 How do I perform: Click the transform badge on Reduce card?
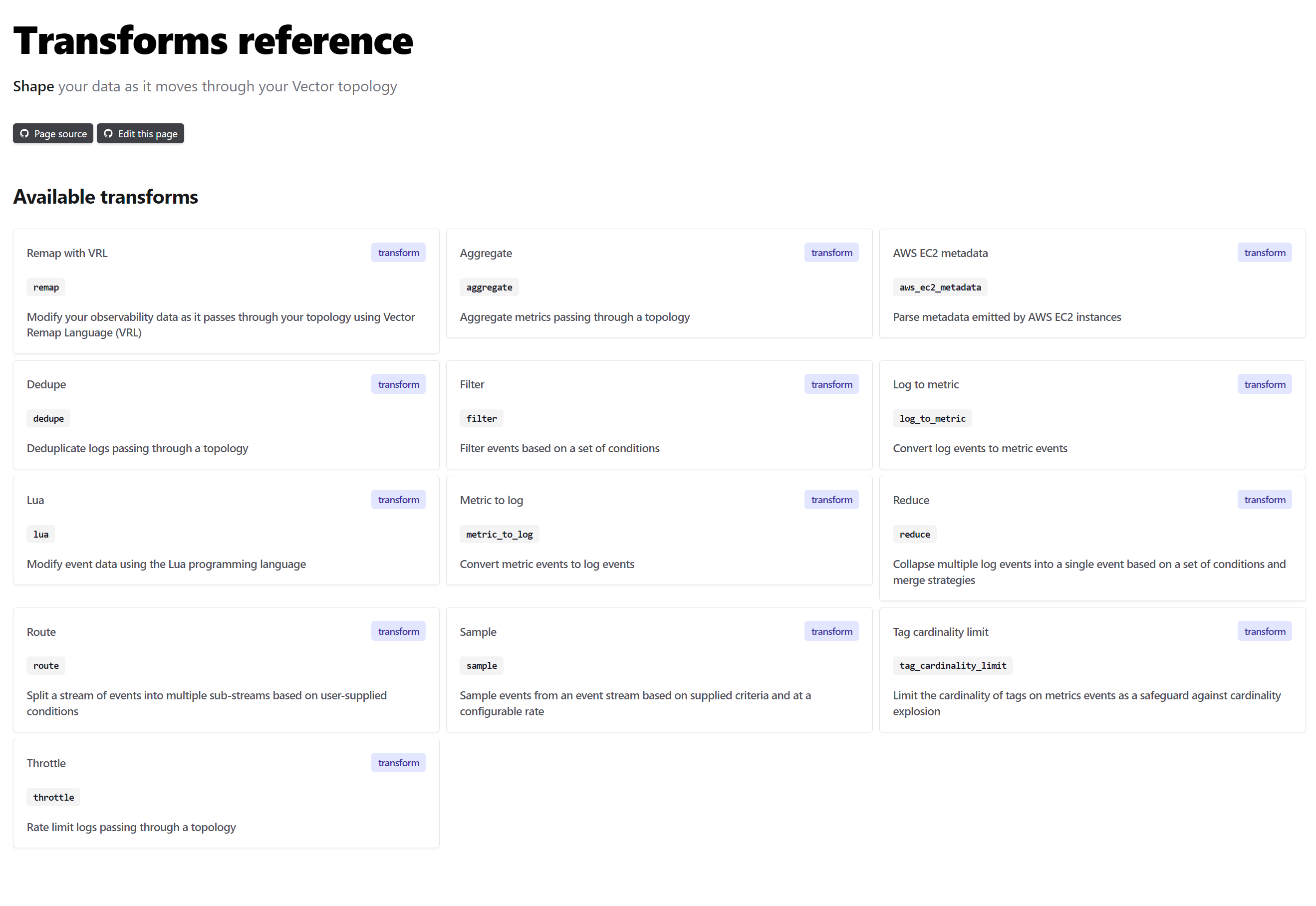coord(1264,500)
